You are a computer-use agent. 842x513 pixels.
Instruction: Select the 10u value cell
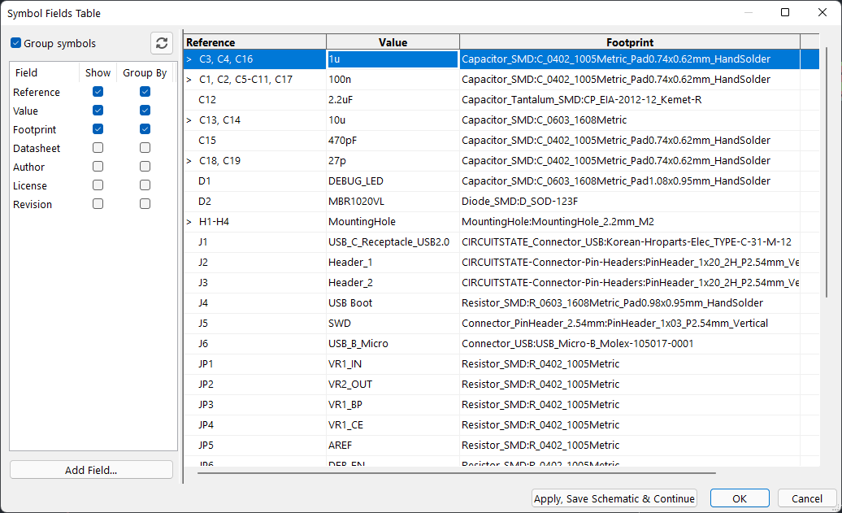pyautogui.click(x=393, y=120)
